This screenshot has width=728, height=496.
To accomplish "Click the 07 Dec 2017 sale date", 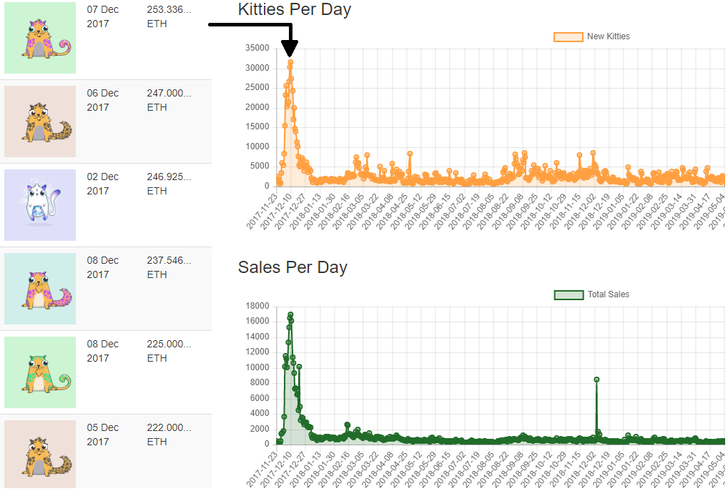I will click(x=103, y=16).
